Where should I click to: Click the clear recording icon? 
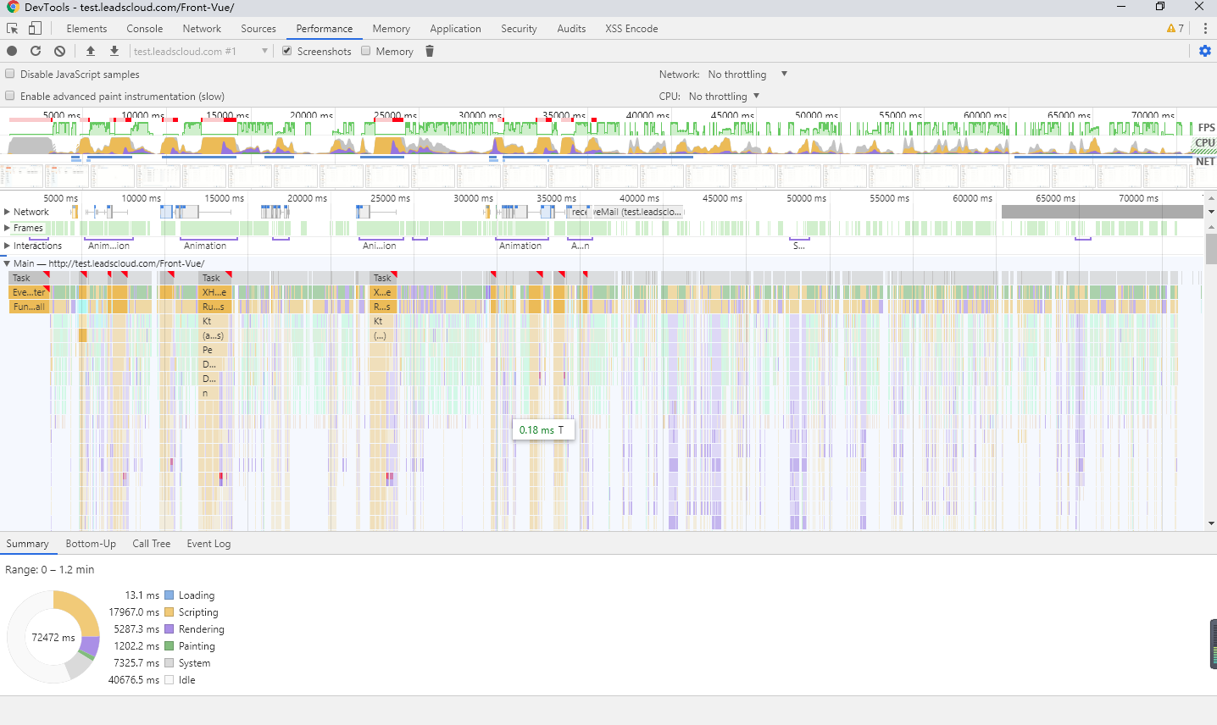tap(59, 51)
